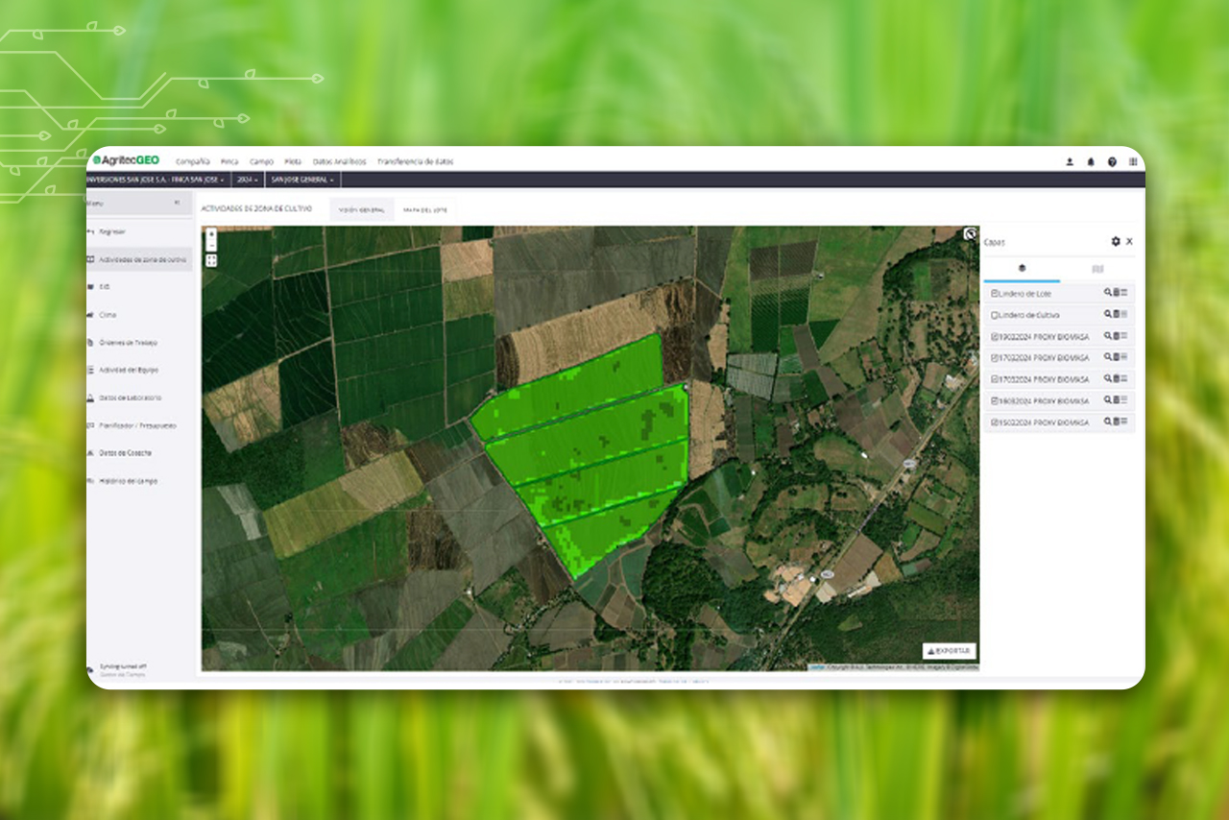Switch to the MAPA DEL LOTE tab
Viewport: 1229px width, 820px height.
[x=425, y=209]
